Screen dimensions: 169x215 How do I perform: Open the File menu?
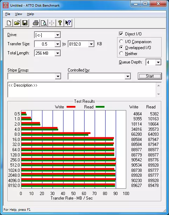coord(8,14)
